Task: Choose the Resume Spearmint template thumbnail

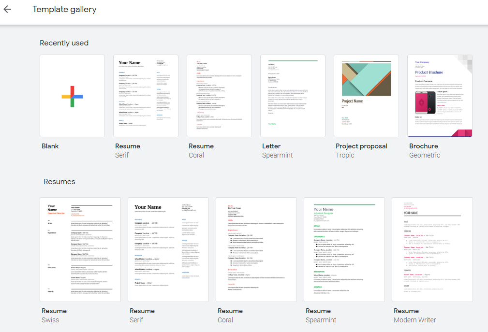Action: click(x=344, y=250)
